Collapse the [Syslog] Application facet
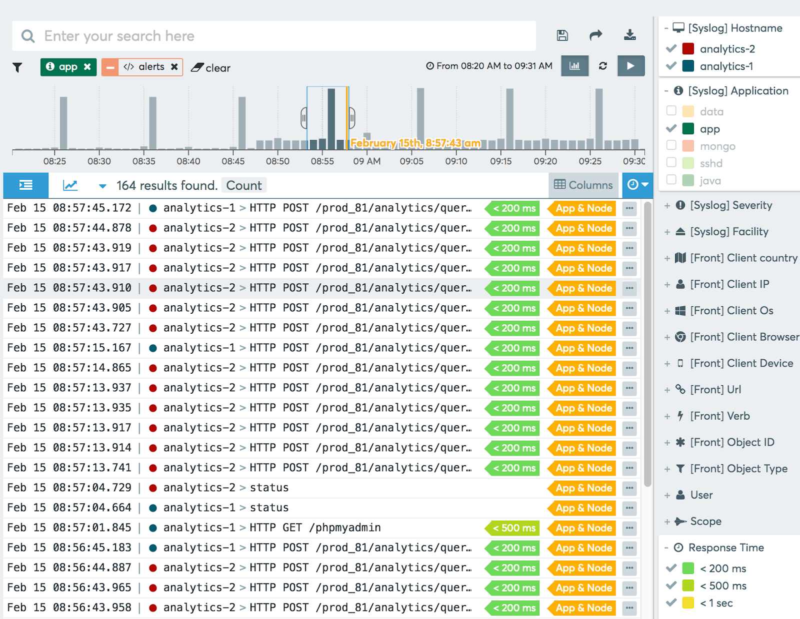This screenshot has width=800, height=619. tap(666, 91)
